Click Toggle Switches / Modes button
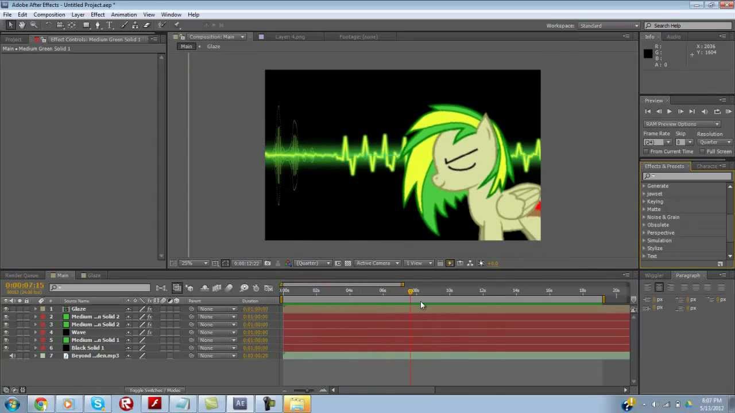The image size is (735, 413). (154, 391)
